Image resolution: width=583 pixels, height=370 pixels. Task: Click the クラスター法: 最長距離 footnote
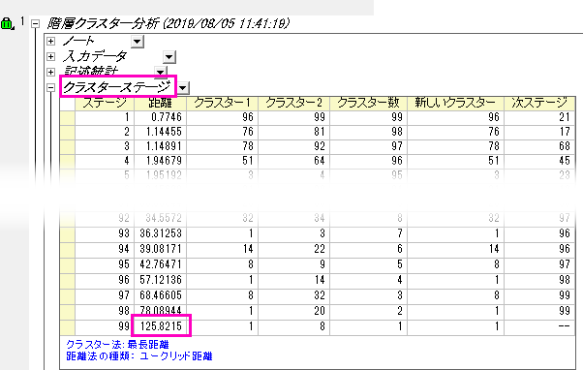(x=117, y=345)
